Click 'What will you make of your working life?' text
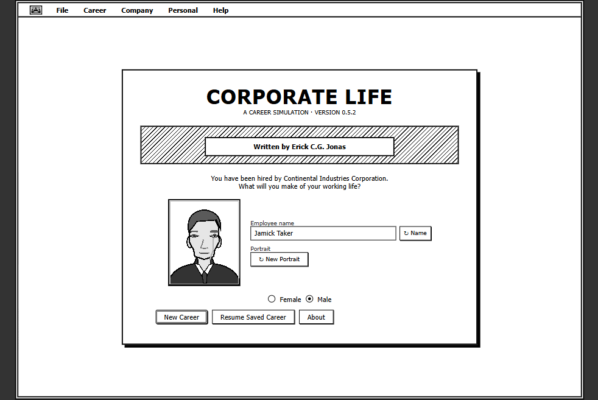 coord(300,186)
